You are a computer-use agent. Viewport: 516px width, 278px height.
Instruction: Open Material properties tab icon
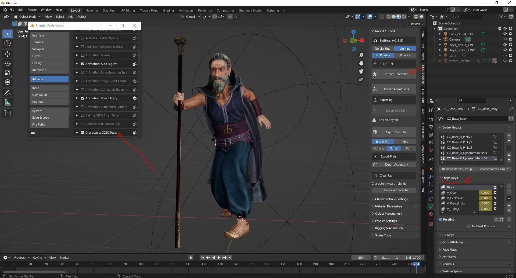(x=431, y=214)
